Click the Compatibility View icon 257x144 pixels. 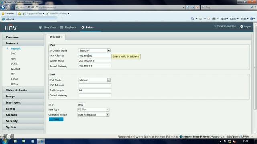[188, 7]
